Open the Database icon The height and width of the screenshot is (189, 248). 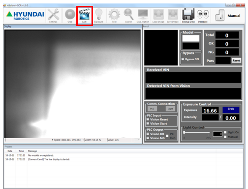click(203, 16)
